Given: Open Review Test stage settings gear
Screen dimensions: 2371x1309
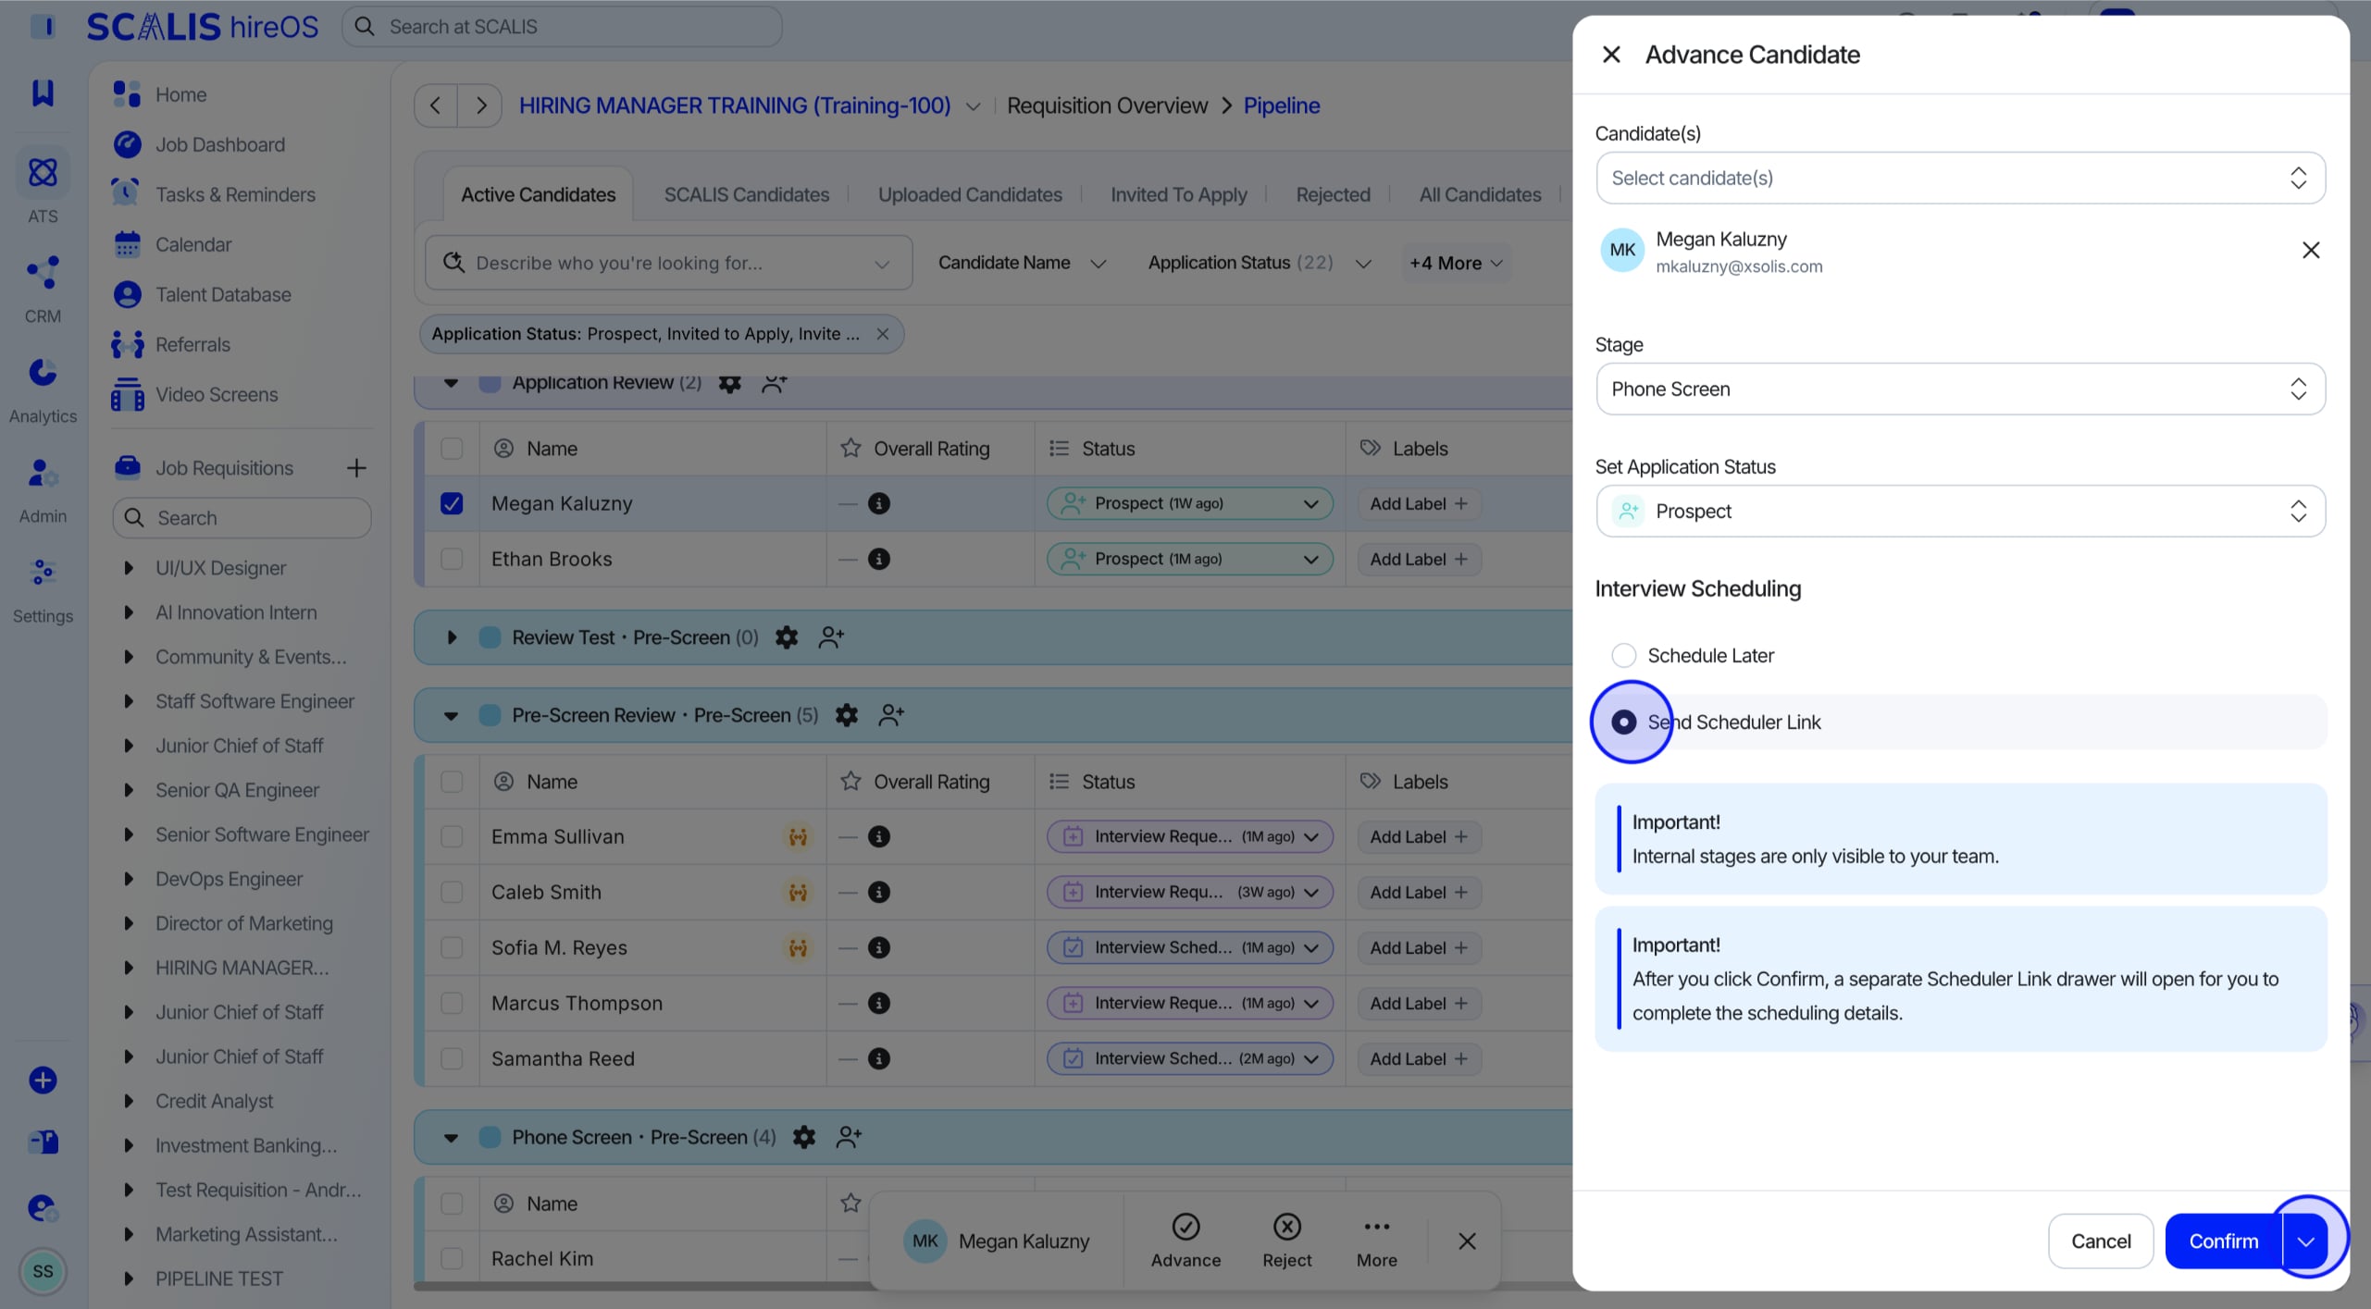Looking at the screenshot, I should (787, 637).
